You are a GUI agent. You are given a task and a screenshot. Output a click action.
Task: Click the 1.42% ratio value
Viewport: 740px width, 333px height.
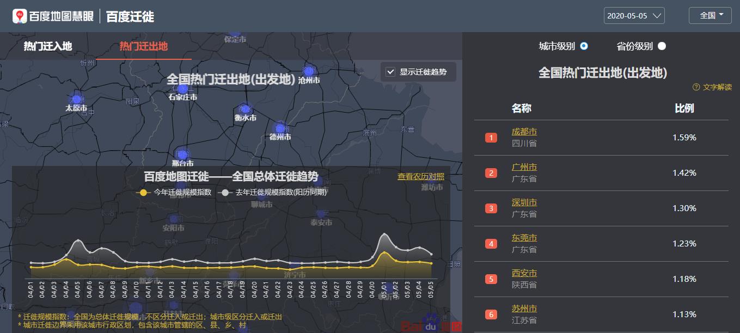(x=684, y=173)
